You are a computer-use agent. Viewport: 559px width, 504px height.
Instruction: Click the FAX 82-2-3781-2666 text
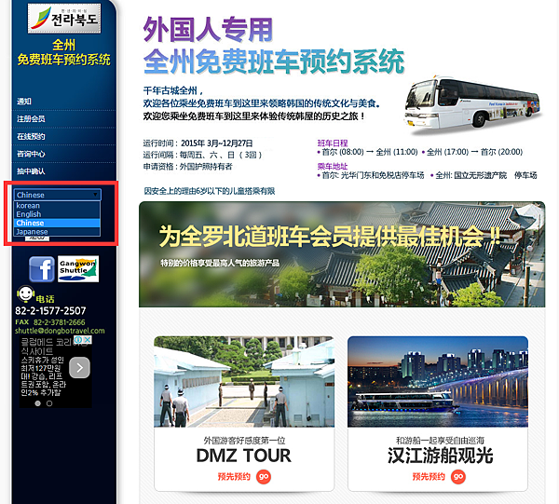50,322
